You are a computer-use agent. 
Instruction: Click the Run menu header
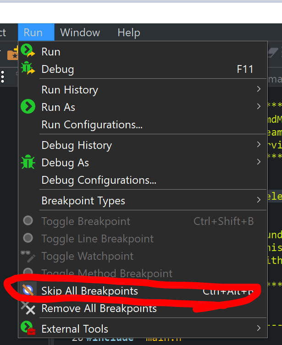tap(33, 33)
